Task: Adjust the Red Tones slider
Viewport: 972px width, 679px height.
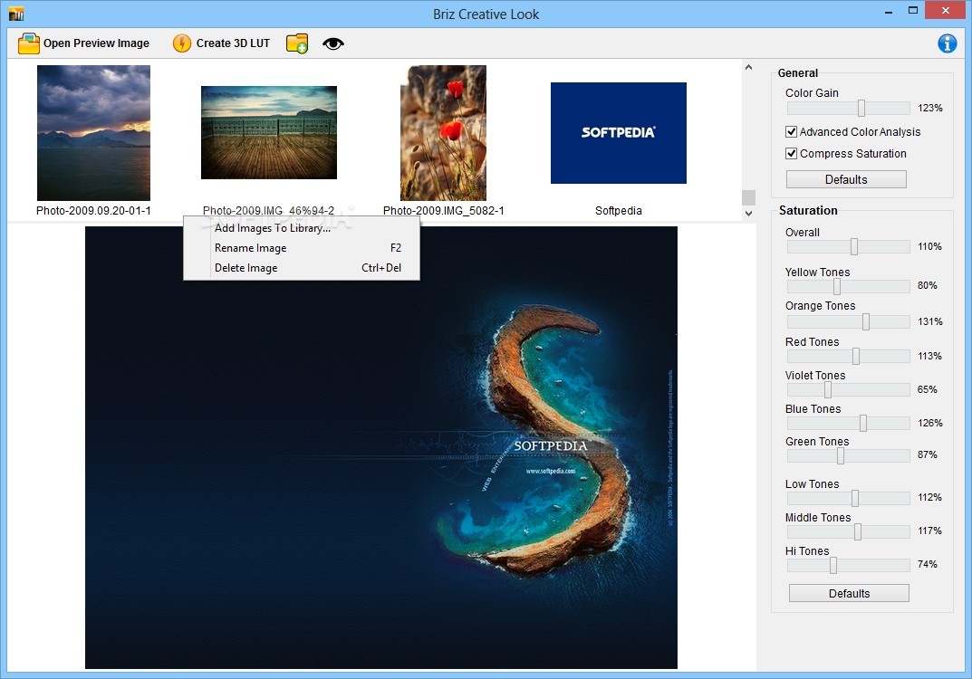Action: click(x=855, y=356)
